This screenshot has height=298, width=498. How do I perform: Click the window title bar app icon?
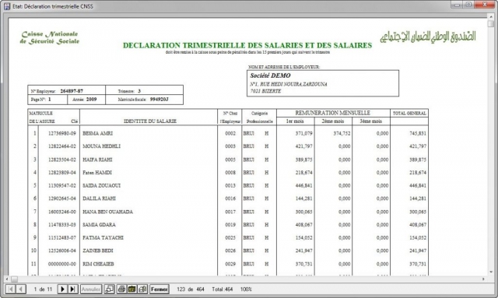pyautogui.click(x=7, y=6)
